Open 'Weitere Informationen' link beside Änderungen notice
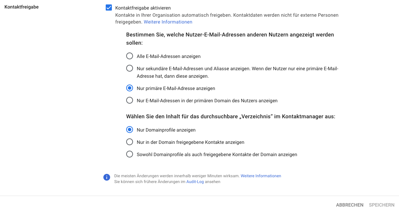Image resolution: width=399 pixels, height=211 pixels. (x=261, y=176)
